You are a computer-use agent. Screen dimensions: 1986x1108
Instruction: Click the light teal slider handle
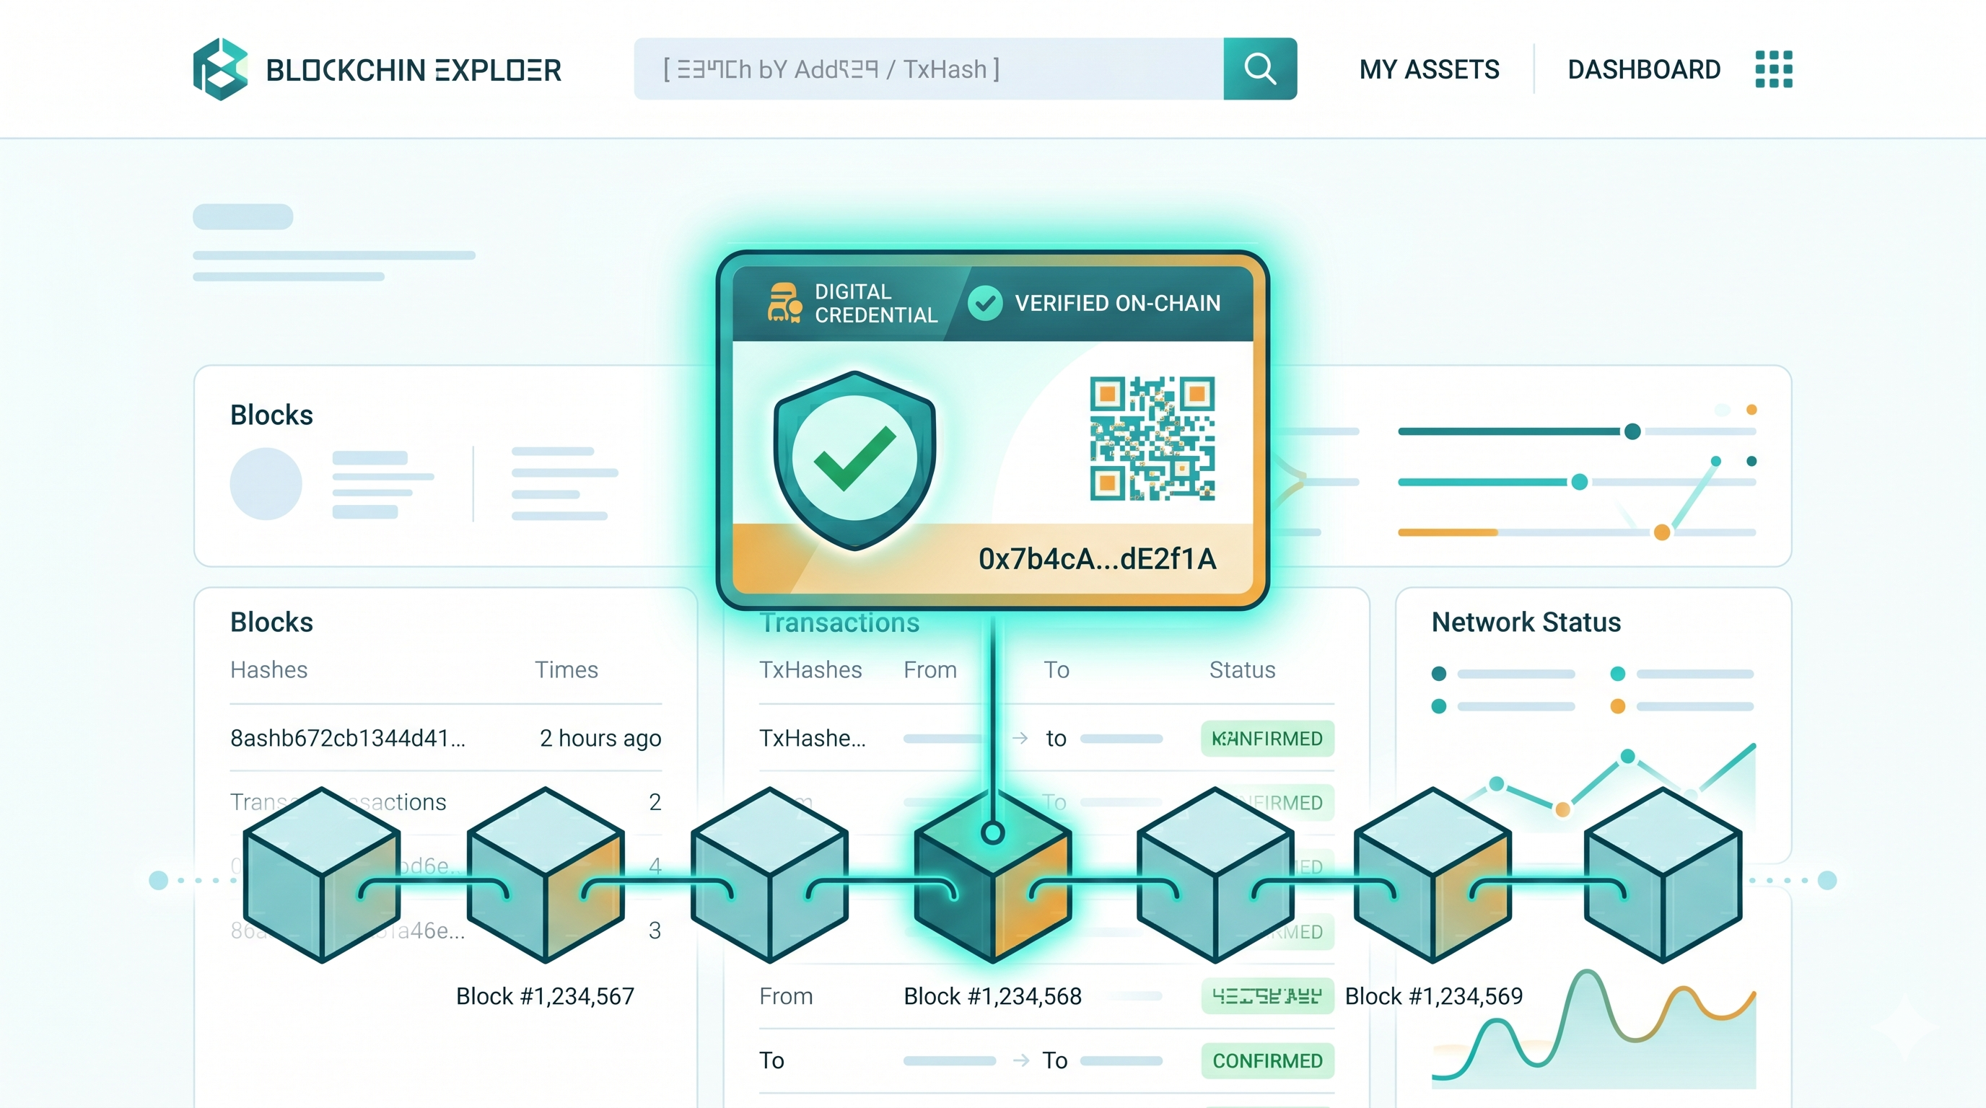pyautogui.click(x=1579, y=482)
